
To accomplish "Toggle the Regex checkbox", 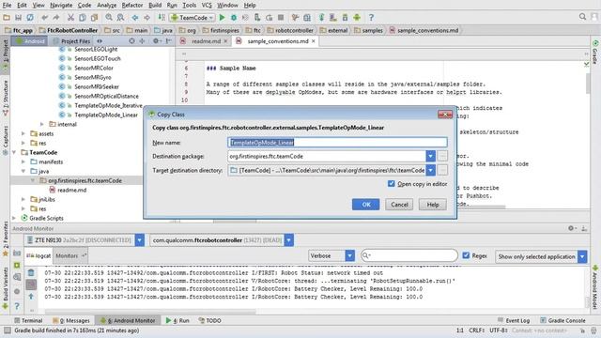I will (466, 255).
